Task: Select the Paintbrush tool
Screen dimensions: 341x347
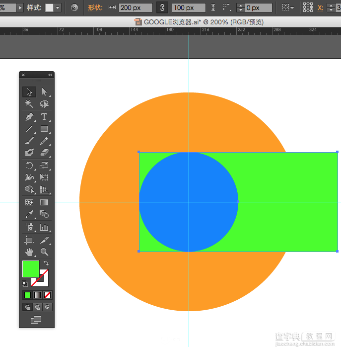Action: [29, 141]
